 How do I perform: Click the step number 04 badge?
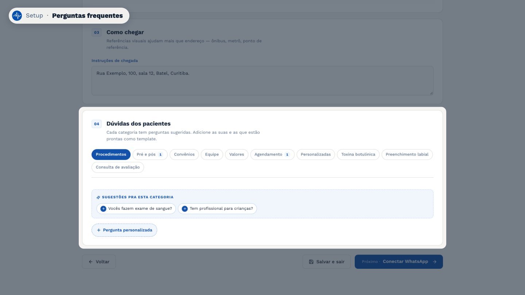point(97,124)
